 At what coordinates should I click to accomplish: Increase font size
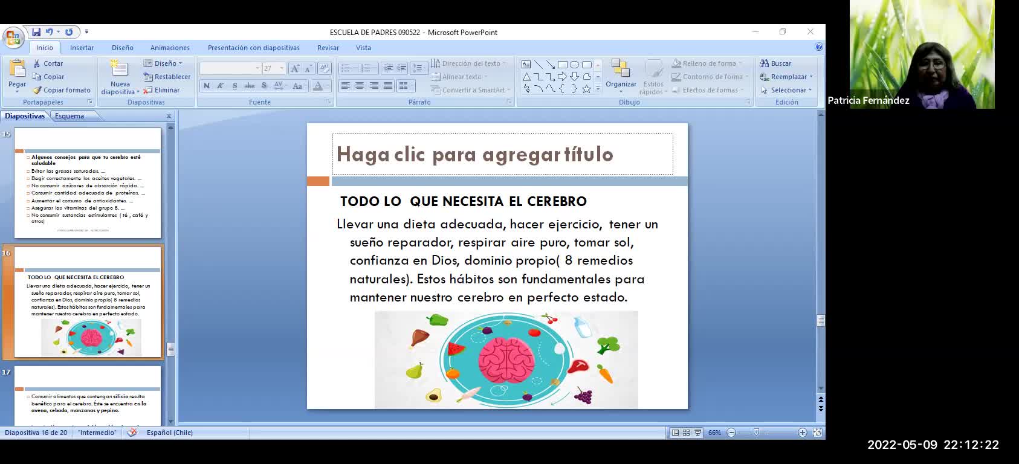point(295,68)
